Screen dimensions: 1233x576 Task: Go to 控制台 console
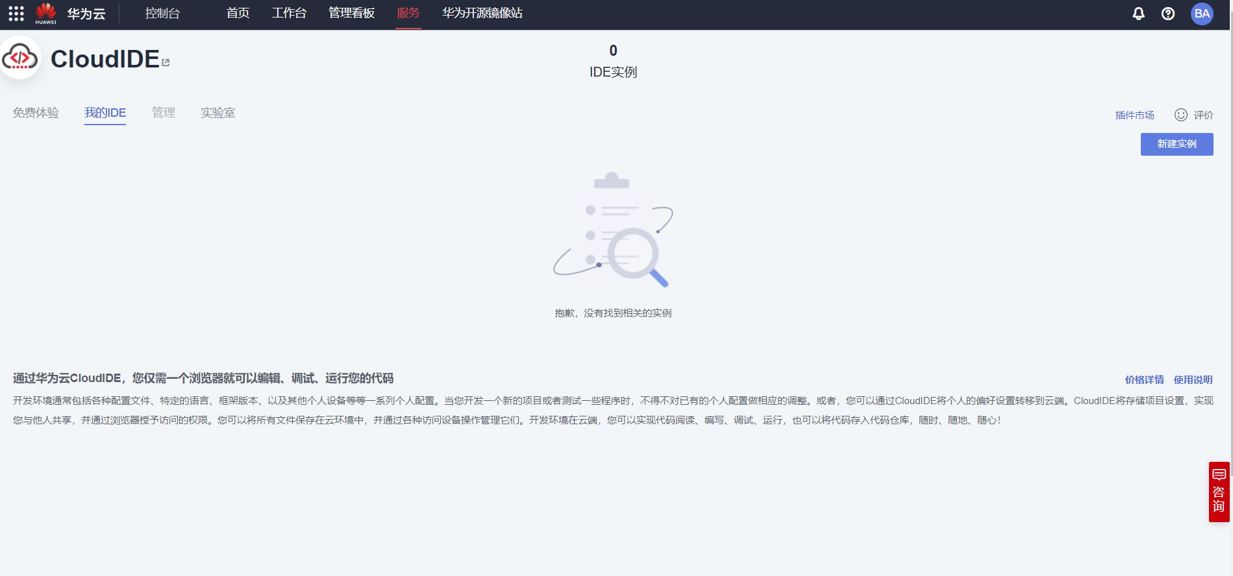coord(162,14)
